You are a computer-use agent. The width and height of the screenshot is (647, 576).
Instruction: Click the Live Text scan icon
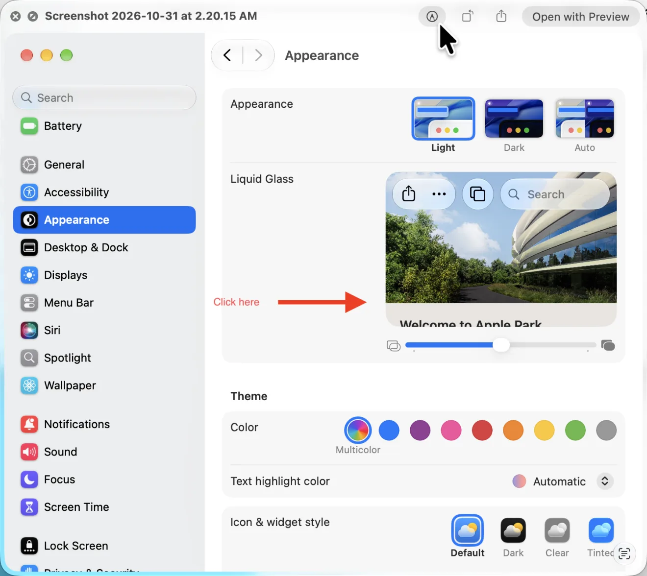point(624,553)
